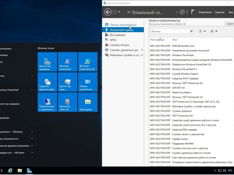Sort by the Имя сервера column header
234x175 pixels.
click(157, 40)
